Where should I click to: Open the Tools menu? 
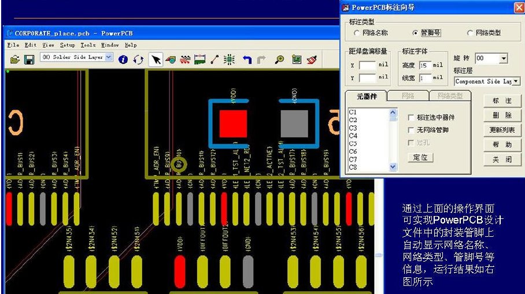click(x=88, y=45)
